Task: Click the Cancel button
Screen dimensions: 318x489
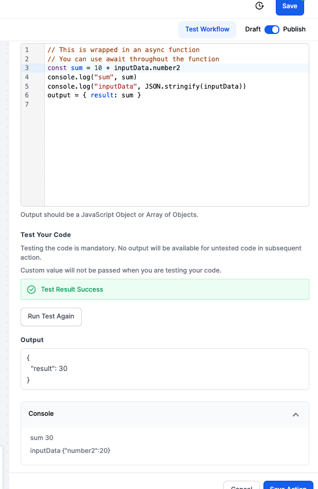Action: pos(241,486)
